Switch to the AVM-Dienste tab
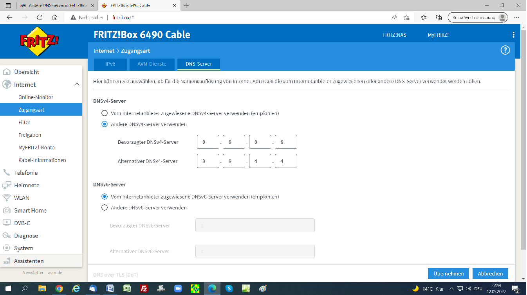 pos(152,64)
